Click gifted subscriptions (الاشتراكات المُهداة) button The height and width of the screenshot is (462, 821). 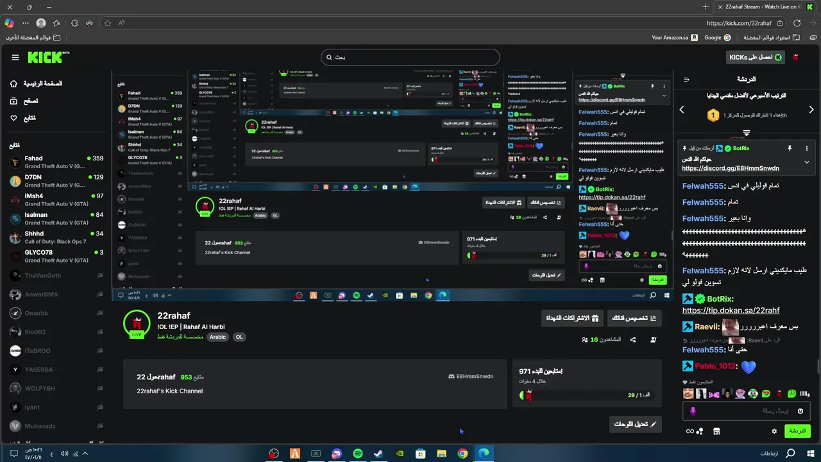coord(572,318)
